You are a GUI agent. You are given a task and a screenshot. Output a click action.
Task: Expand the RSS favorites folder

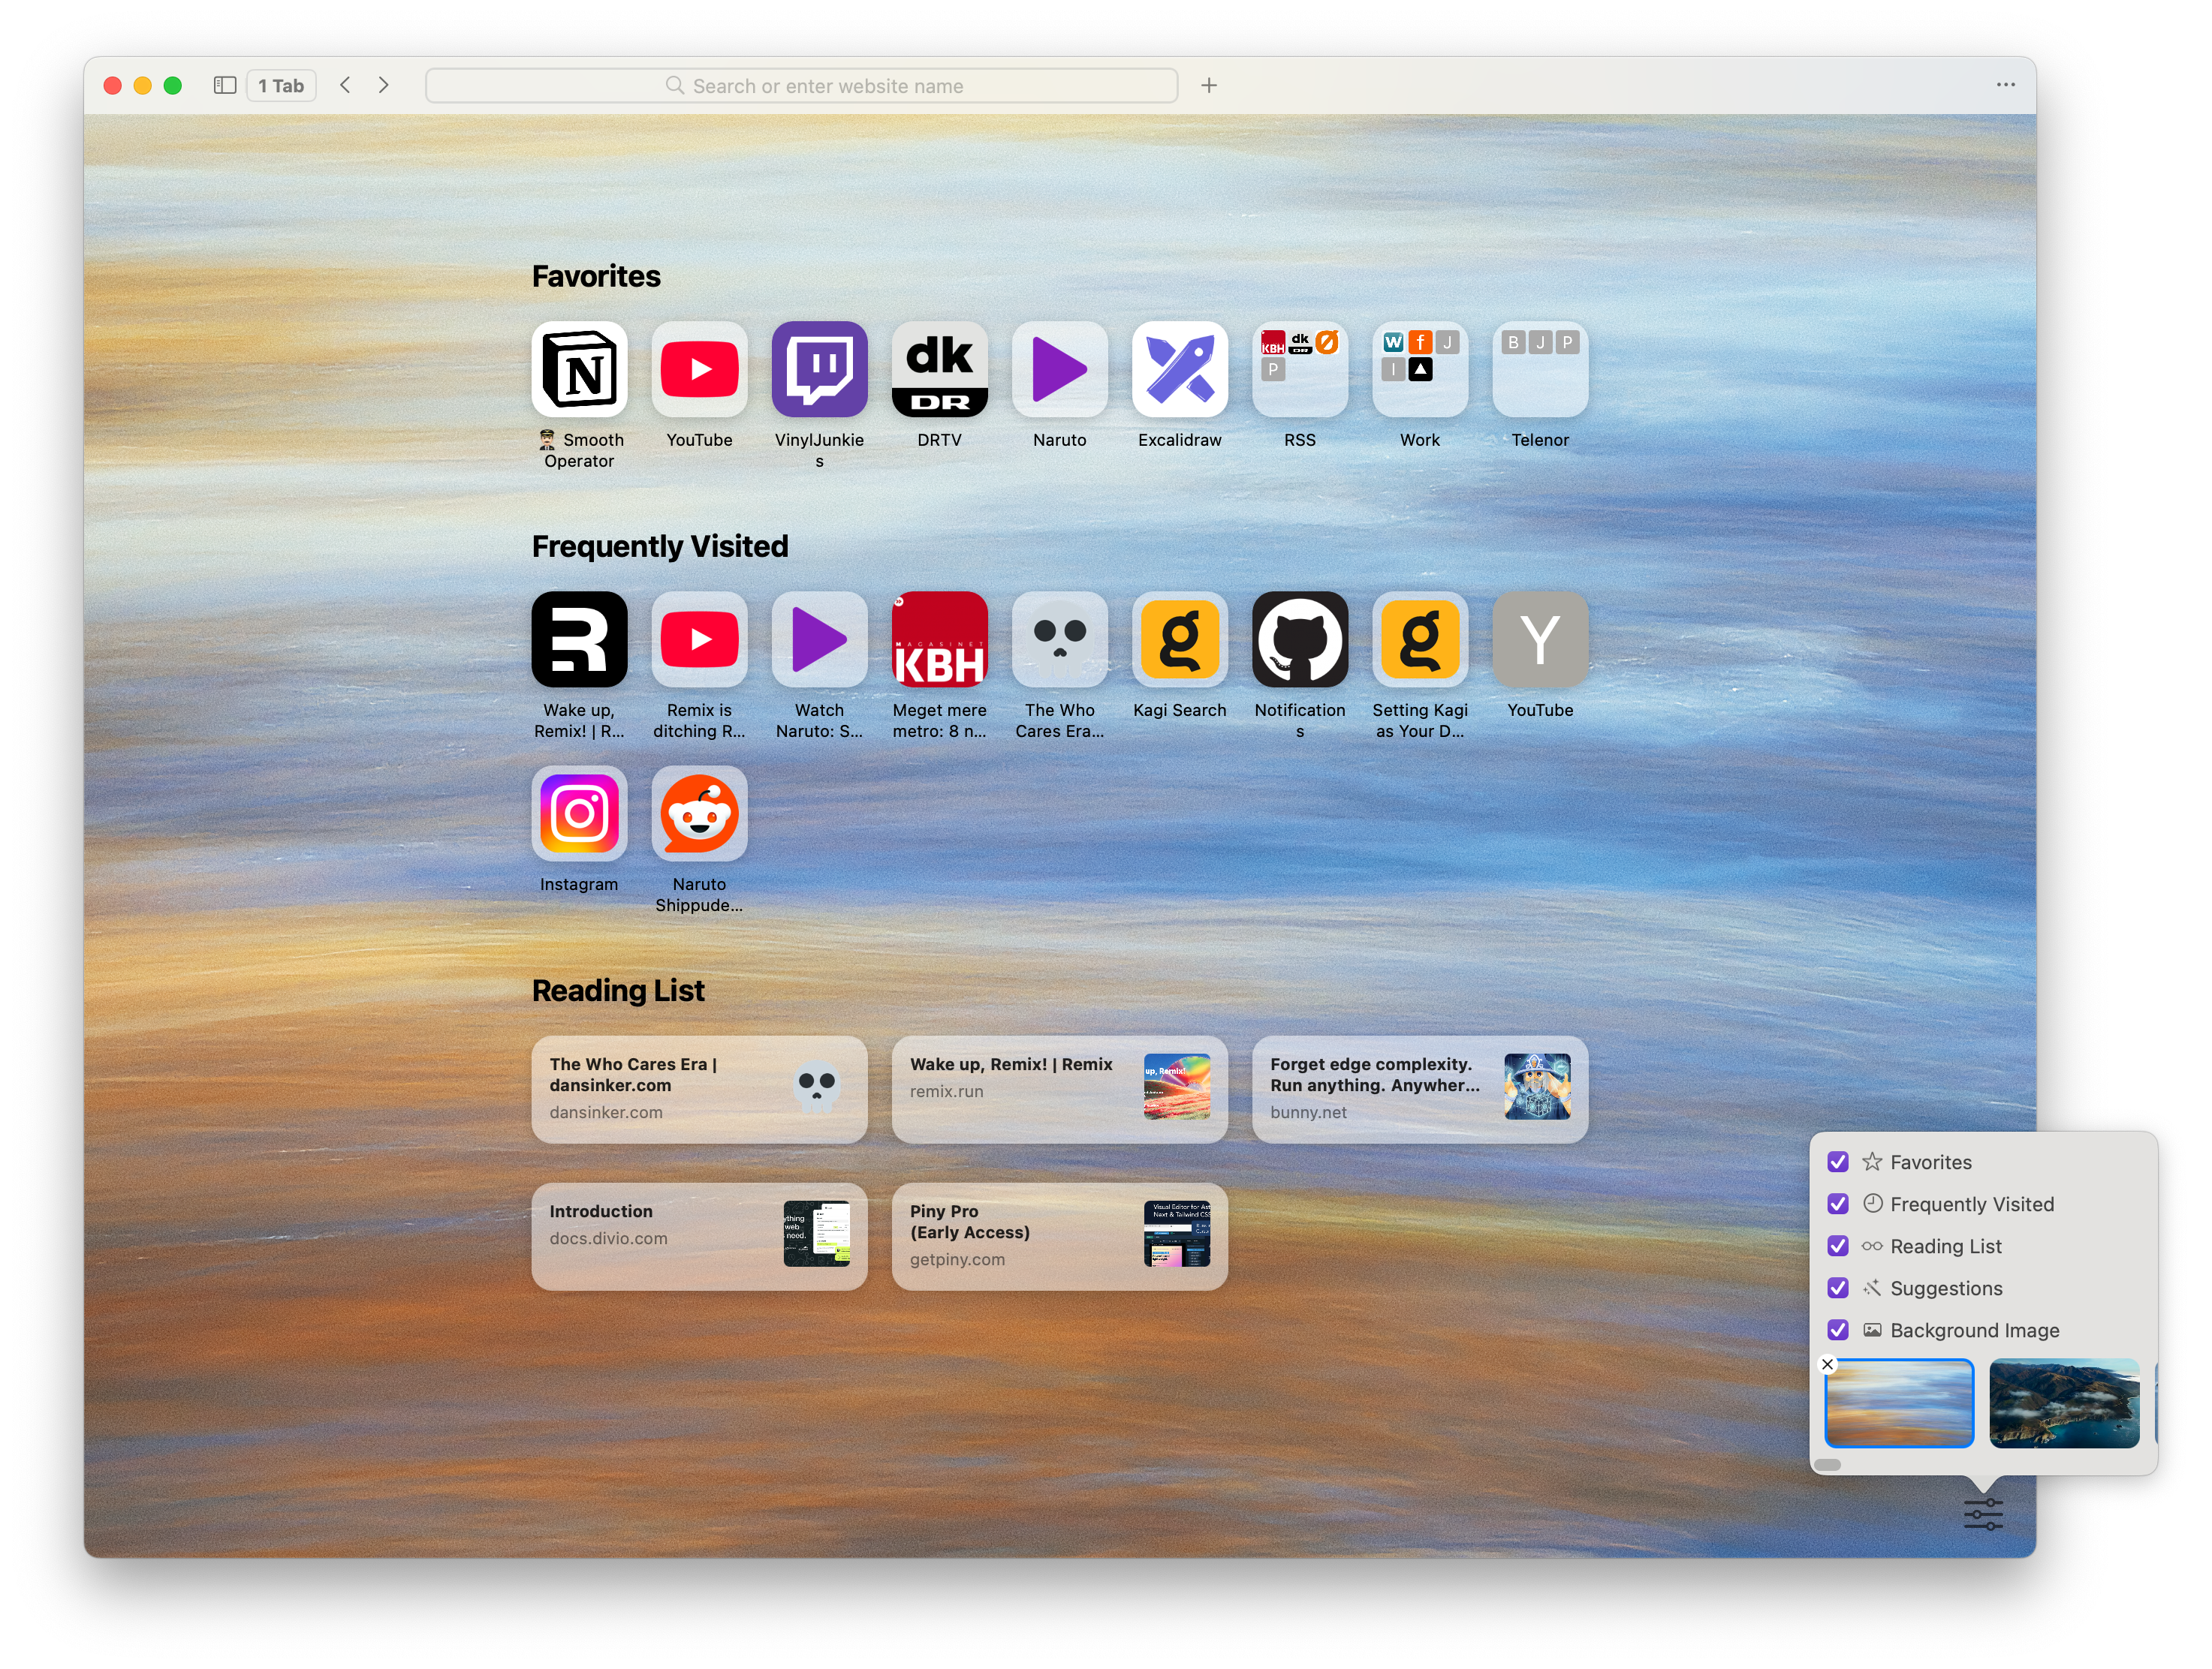1299,370
